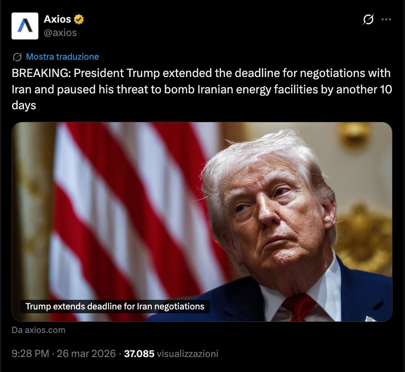The height and width of the screenshot is (372, 405).
Task: Open the Trump article preview image
Action: pyautogui.click(x=202, y=222)
